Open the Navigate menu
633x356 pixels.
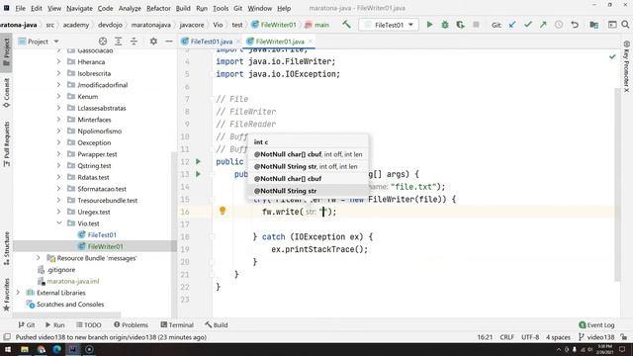pyautogui.click(x=79, y=8)
